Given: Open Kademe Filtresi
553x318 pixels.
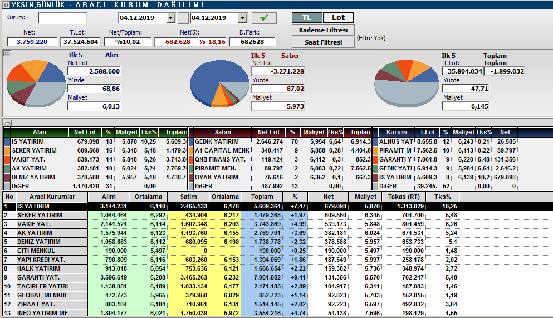Looking at the screenshot, I should (x=323, y=30).
